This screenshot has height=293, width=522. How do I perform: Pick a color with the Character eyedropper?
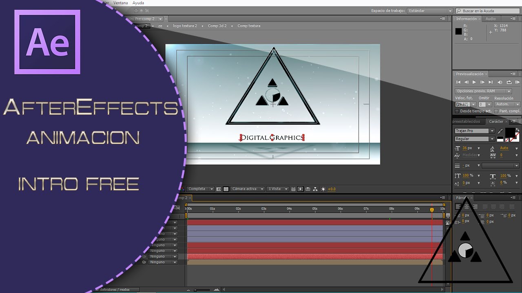point(500,131)
